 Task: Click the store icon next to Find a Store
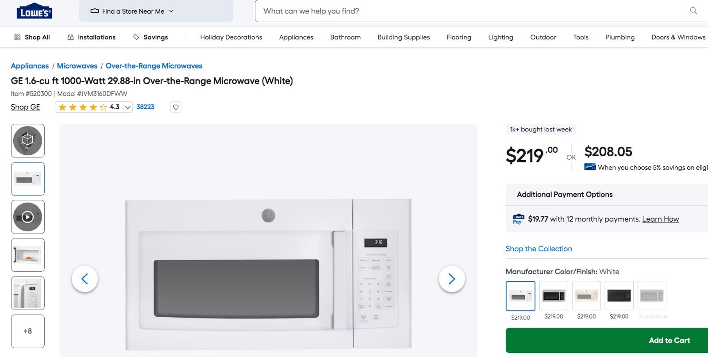coord(95,11)
